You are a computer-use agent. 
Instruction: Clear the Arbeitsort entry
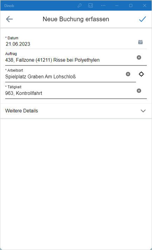tap(128, 74)
